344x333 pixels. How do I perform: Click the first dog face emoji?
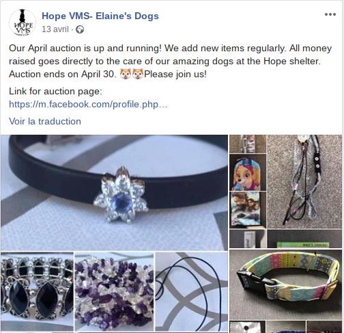tap(126, 74)
